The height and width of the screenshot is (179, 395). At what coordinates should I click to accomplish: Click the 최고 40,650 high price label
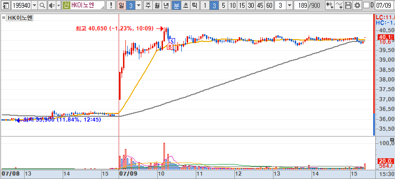114,28
